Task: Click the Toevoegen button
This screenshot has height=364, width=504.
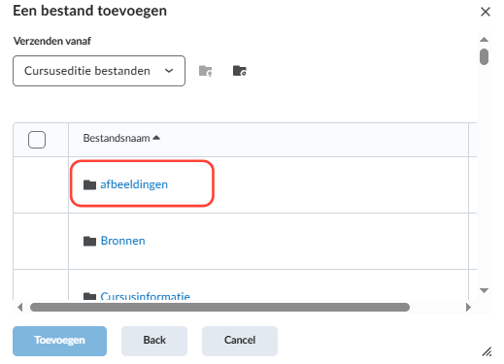Action: click(x=59, y=341)
